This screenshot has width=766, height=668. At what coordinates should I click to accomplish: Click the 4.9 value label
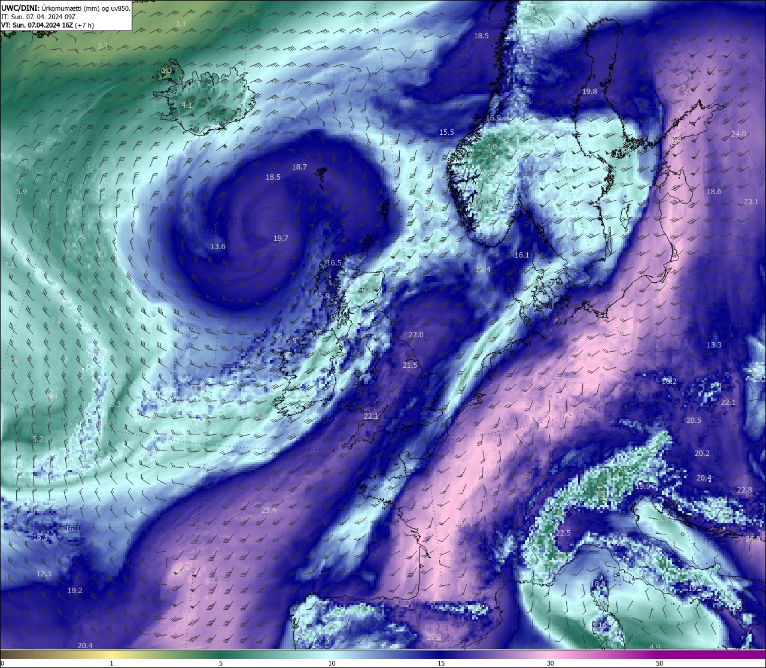pyautogui.click(x=655, y=648)
